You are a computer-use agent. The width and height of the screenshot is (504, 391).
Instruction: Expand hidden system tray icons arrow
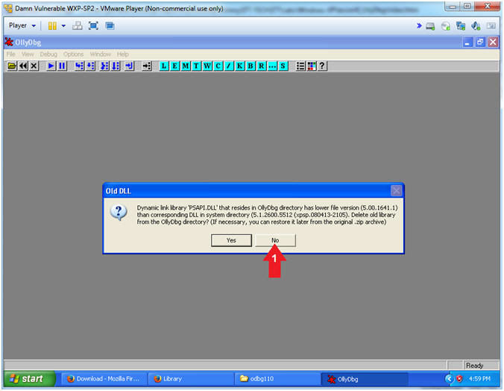click(450, 379)
